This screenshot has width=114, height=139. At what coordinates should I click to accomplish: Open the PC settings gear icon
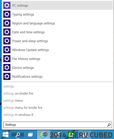(7, 5)
